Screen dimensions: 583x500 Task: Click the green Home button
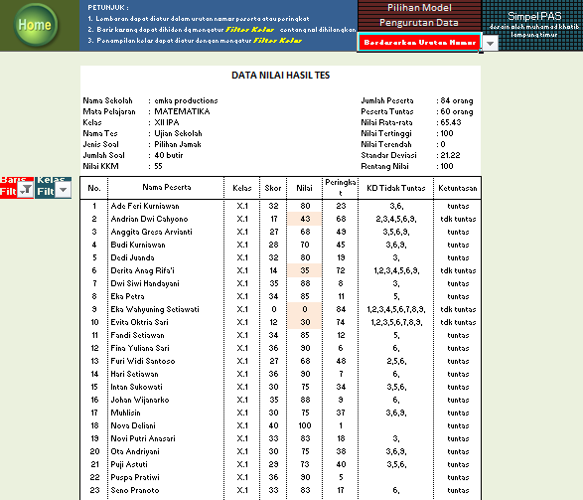(x=36, y=25)
